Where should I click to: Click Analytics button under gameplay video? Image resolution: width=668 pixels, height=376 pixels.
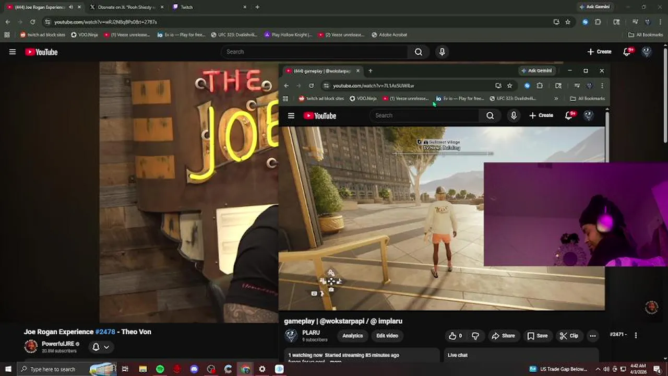(352, 336)
